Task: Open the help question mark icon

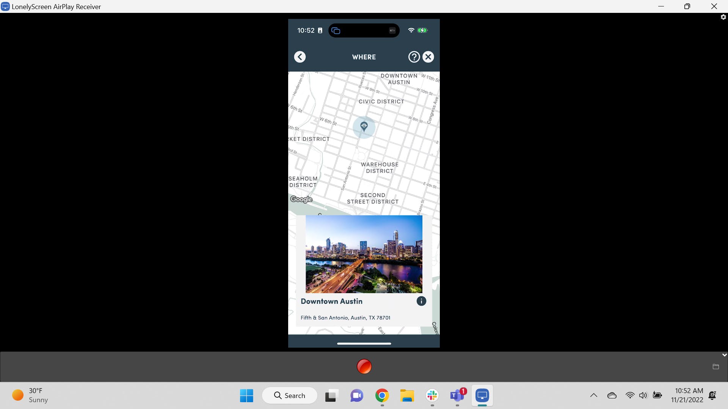Action: [414, 57]
